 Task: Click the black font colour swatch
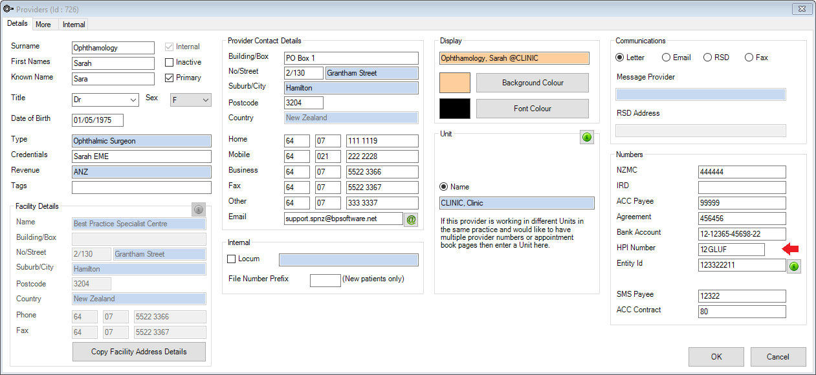click(x=455, y=109)
